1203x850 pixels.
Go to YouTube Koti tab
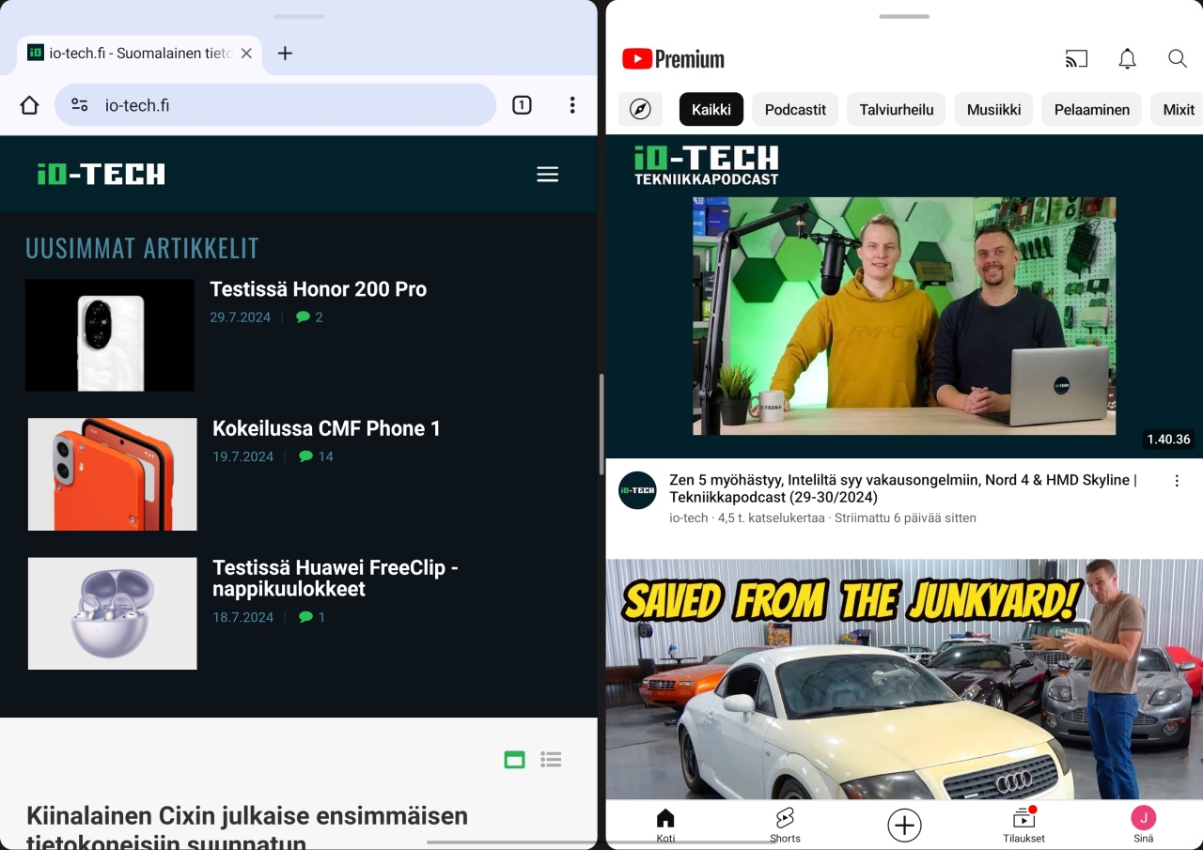pyautogui.click(x=665, y=826)
